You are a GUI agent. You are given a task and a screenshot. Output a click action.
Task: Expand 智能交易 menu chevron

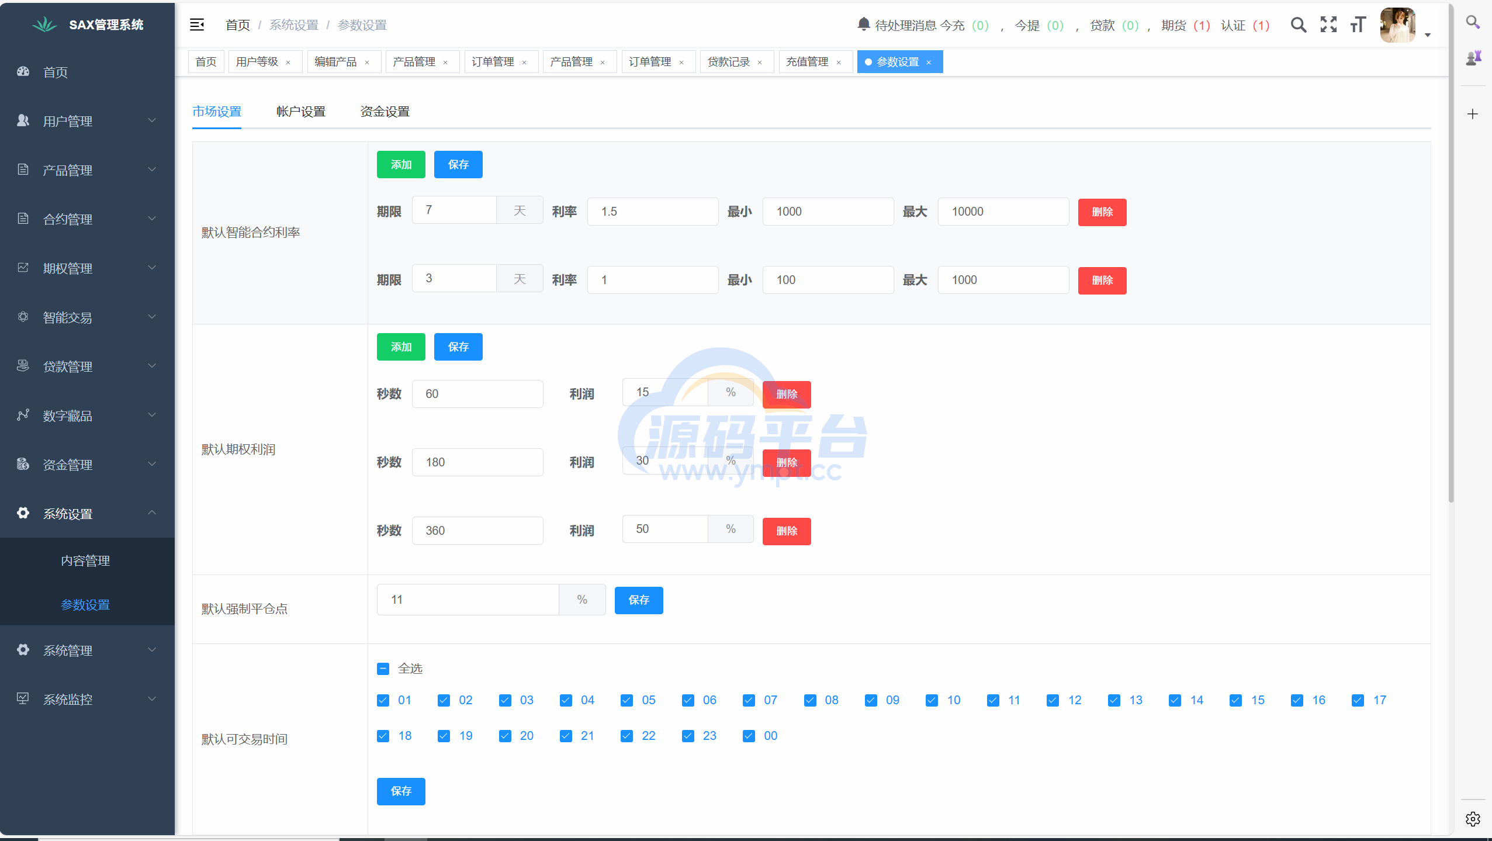(152, 317)
